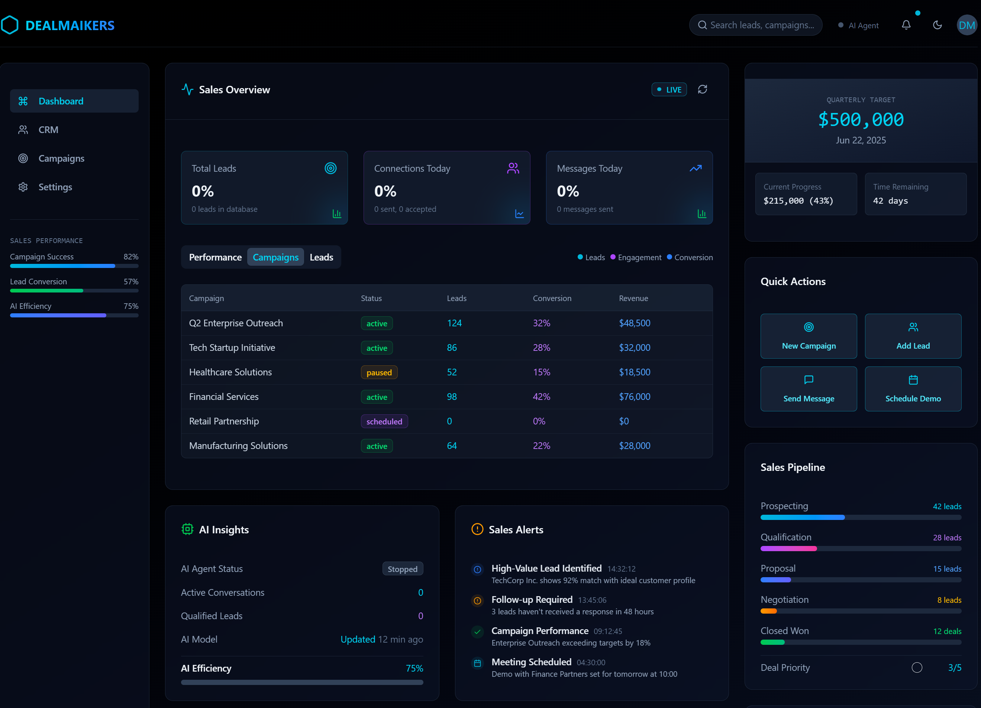Open the bar chart icon on Total Leads card
981x708 pixels.
pos(337,214)
